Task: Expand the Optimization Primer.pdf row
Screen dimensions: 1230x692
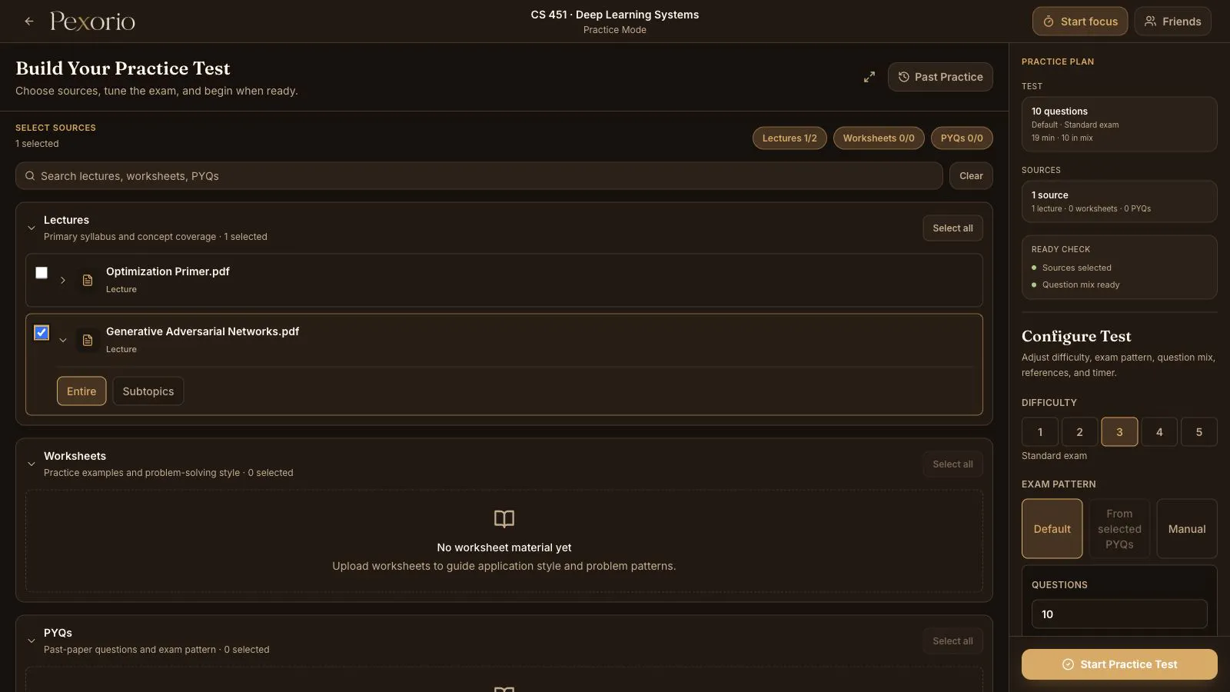Action: (63, 280)
